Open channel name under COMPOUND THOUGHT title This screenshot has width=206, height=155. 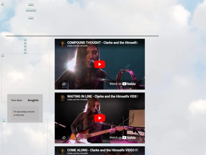coord(77,46)
